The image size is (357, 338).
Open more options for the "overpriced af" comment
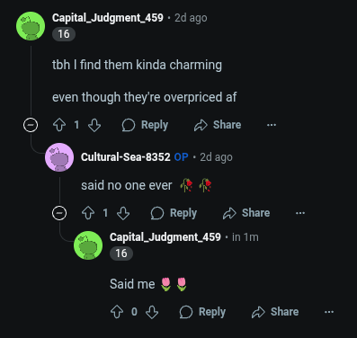tap(272, 125)
